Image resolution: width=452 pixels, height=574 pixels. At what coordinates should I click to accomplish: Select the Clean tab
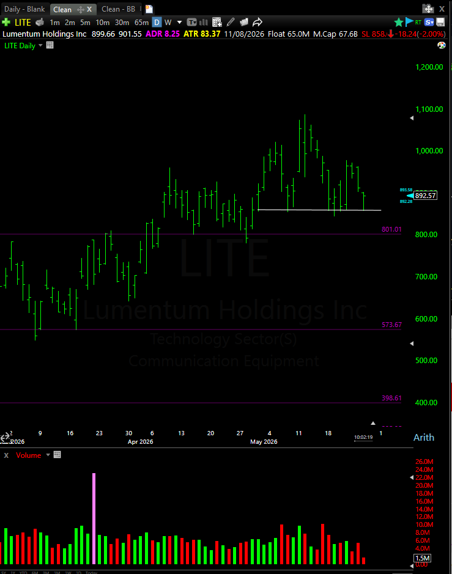62,10
